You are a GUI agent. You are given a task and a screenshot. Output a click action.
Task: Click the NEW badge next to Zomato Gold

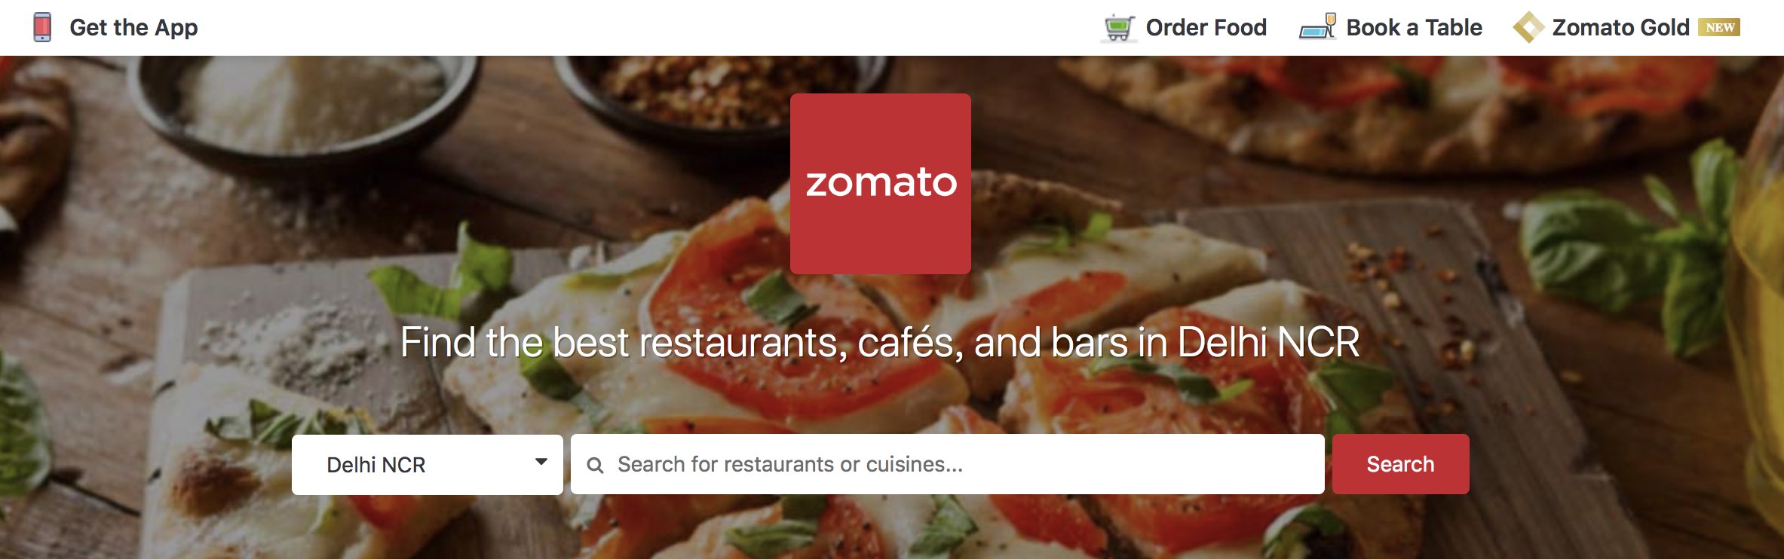1719,27
